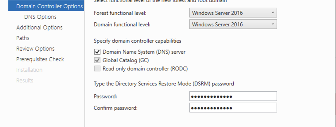Click the greyed-out Installation step
Viewport: 336px width, 127px height.
(29, 70)
